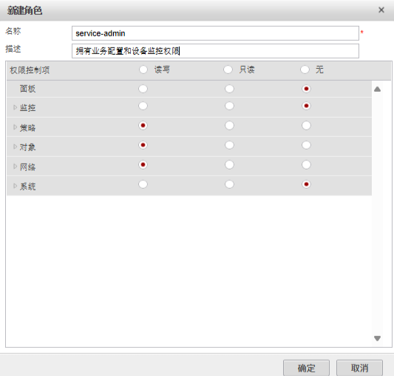Set 策略 permission to 读写

click(143, 126)
